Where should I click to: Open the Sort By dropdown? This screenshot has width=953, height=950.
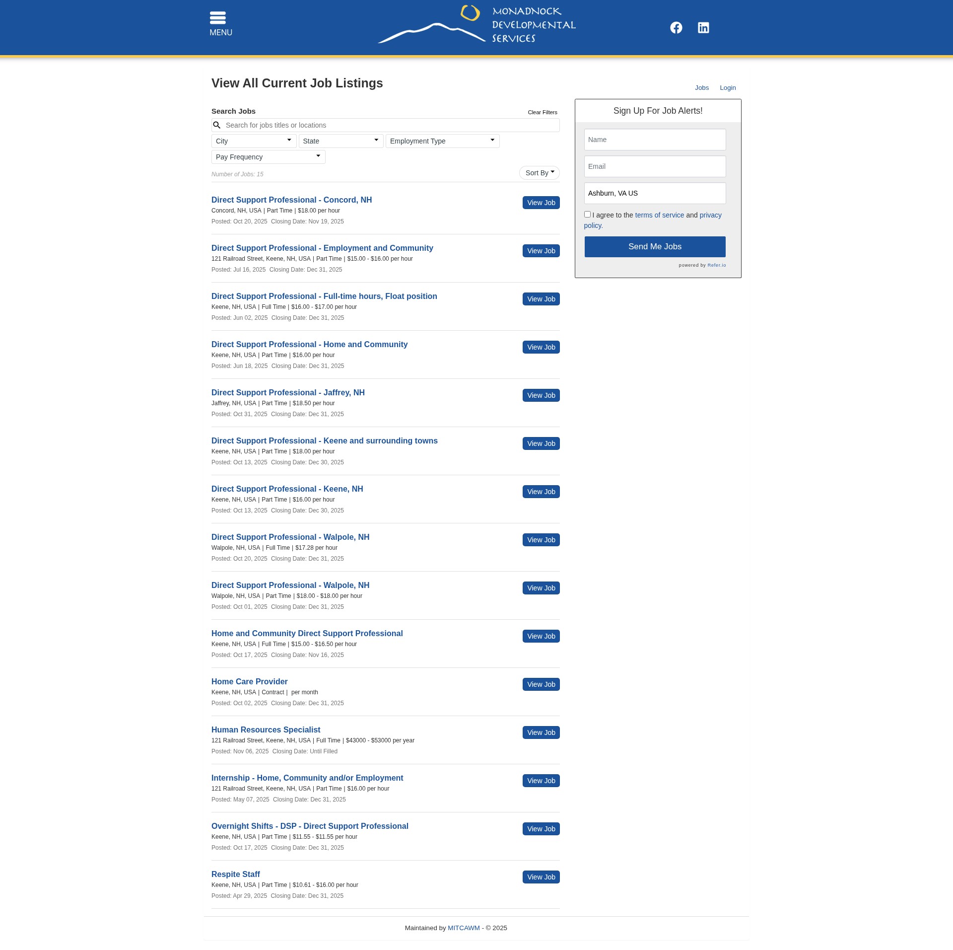[540, 173]
